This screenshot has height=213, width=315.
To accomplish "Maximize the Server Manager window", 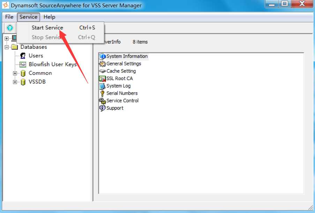I will [284, 4].
